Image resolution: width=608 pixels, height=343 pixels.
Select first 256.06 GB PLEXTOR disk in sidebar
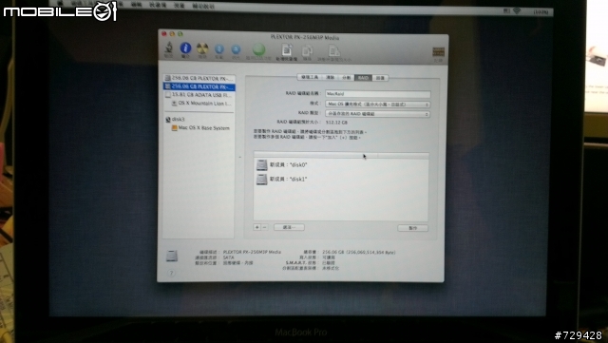(199, 78)
